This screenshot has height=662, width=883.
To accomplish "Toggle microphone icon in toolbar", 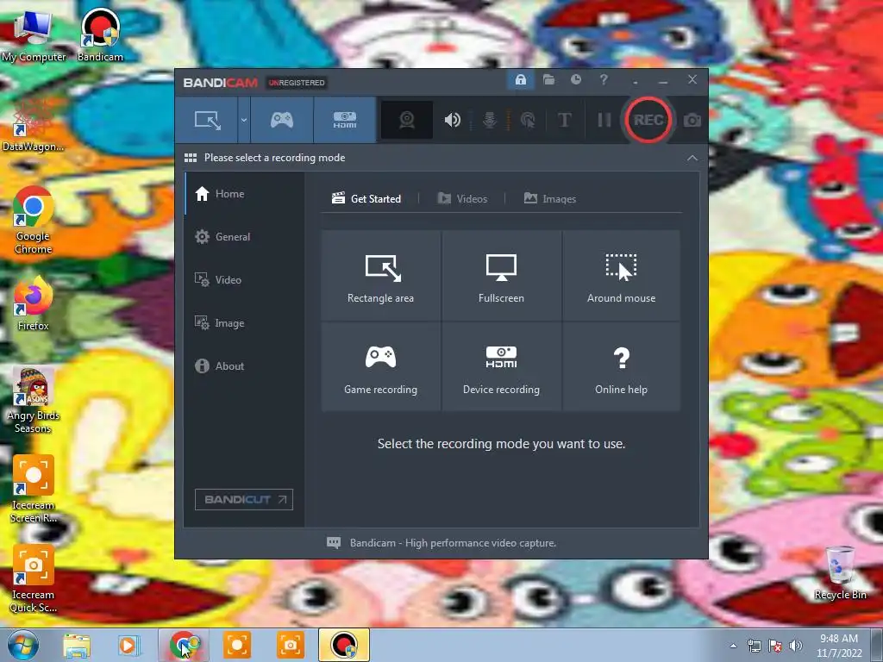I will [x=490, y=120].
